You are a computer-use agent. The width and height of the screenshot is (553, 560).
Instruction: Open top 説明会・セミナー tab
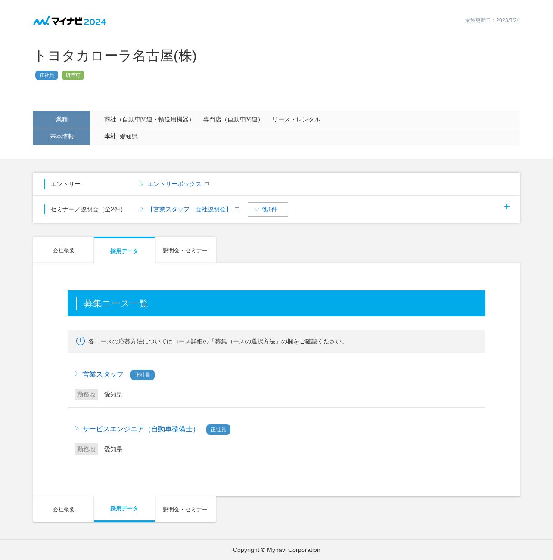click(x=185, y=250)
